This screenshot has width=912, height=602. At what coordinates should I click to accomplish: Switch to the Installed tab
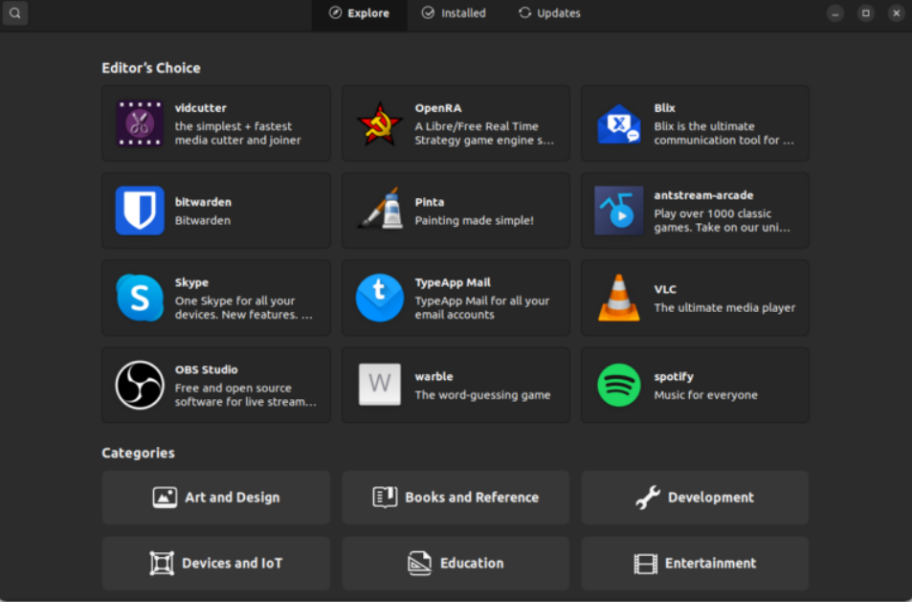point(454,12)
